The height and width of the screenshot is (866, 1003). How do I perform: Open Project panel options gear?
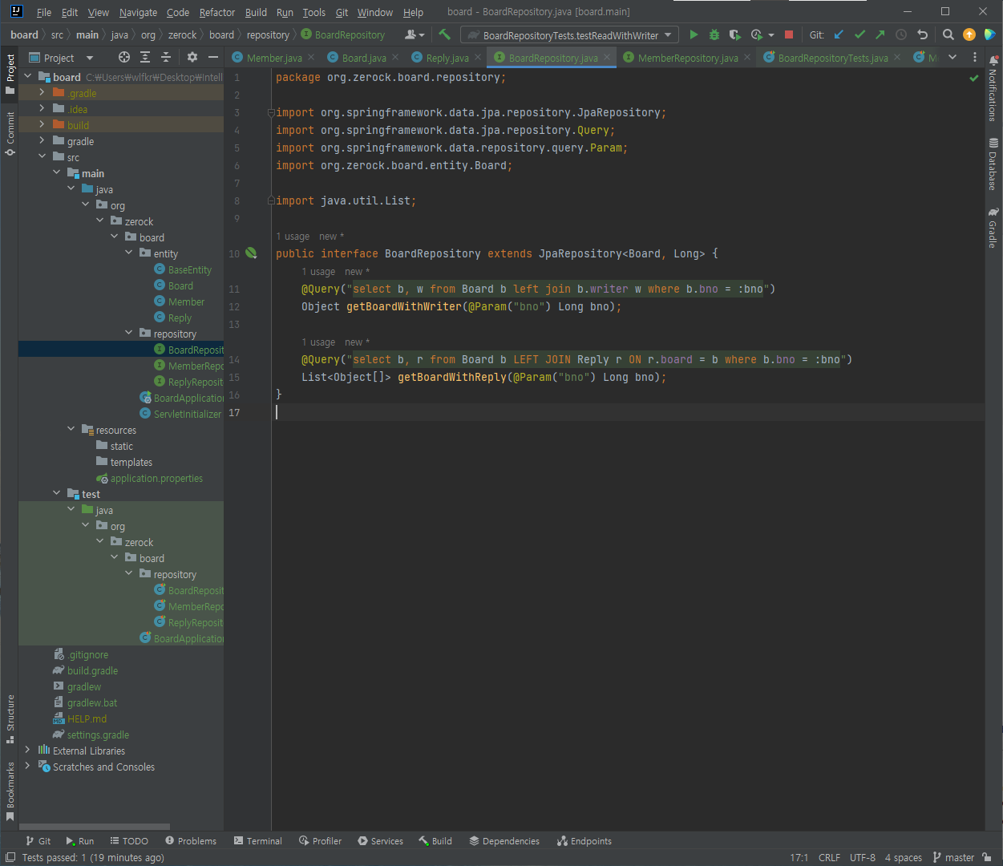pos(192,57)
